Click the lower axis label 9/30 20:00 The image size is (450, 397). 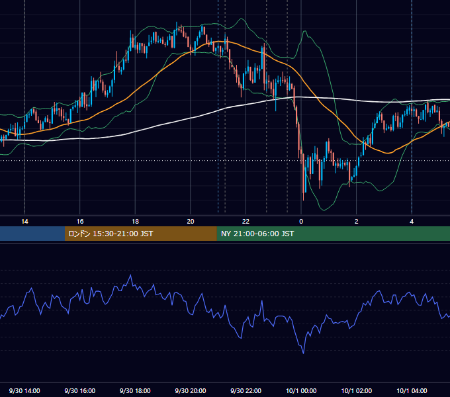click(191, 390)
